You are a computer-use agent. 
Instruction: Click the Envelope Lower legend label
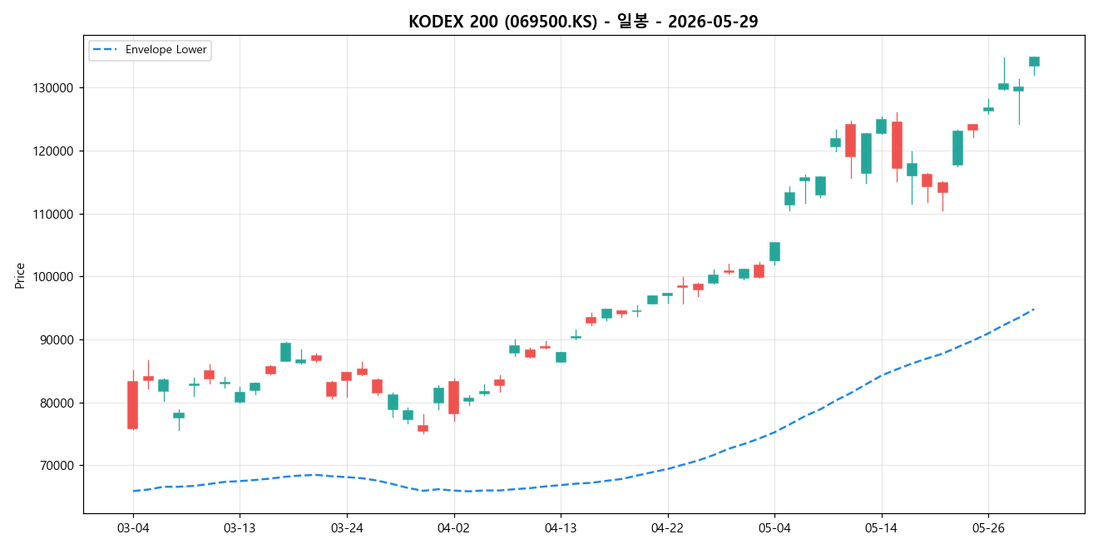coord(166,50)
